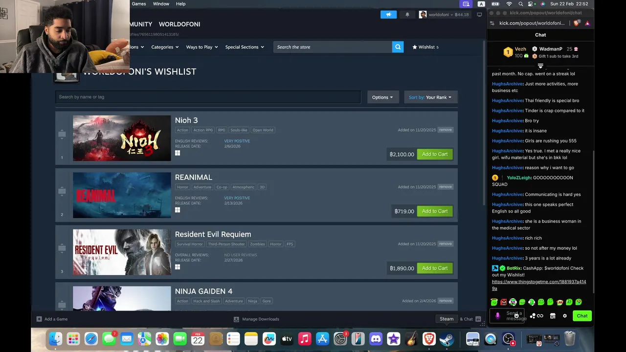Open the Sort by Your Rank dropdown

[430, 97]
